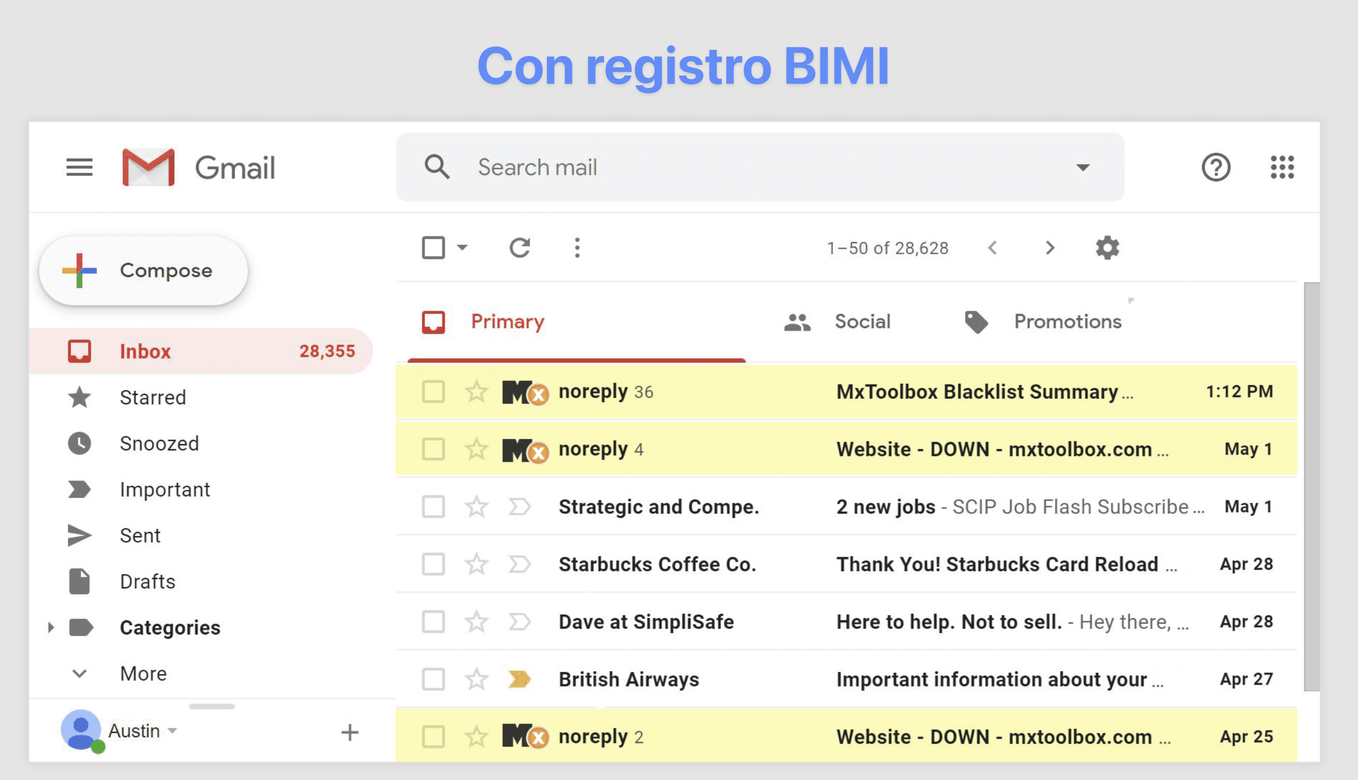Image resolution: width=1358 pixels, height=780 pixels.
Task: Click the Compose button
Action: tap(144, 270)
